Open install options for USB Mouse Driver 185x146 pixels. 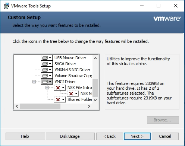47,58
